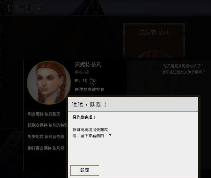Screen dimensions: 211x178
Task: Open the dimmed 安妮特·依凡 card at top right
Action: (154, 40)
